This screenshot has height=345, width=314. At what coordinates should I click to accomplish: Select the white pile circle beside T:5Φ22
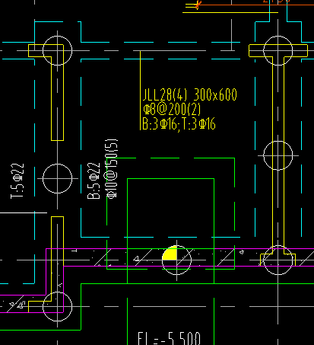[58, 178]
